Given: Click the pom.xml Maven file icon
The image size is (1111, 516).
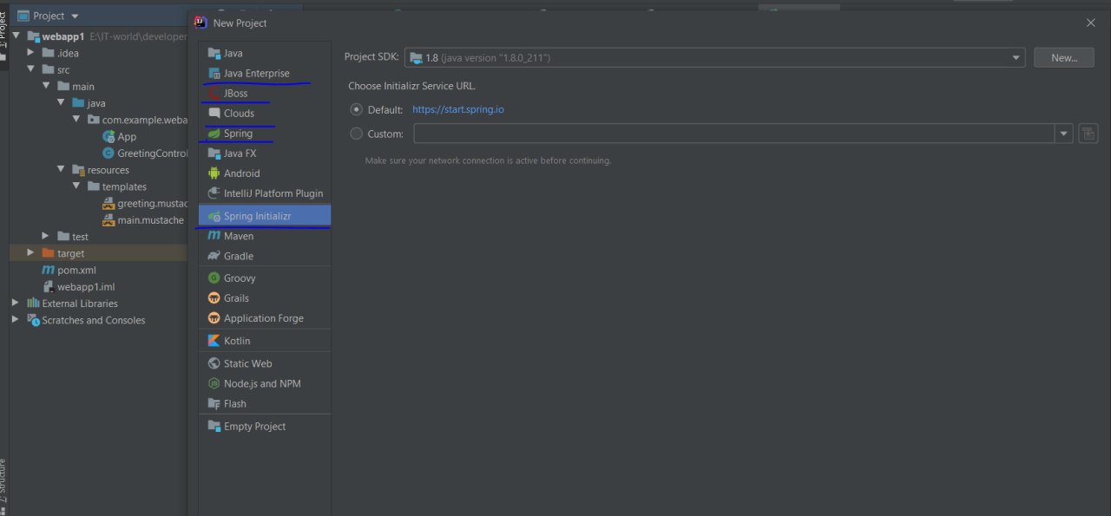Looking at the screenshot, I should pyautogui.click(x=49, y=270).
